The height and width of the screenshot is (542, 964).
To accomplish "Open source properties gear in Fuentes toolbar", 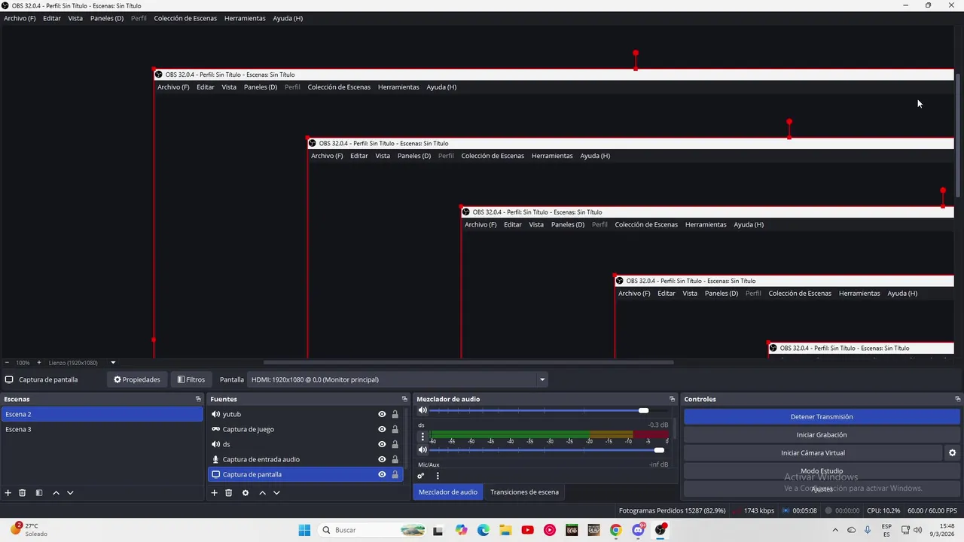I will (246, 492).
